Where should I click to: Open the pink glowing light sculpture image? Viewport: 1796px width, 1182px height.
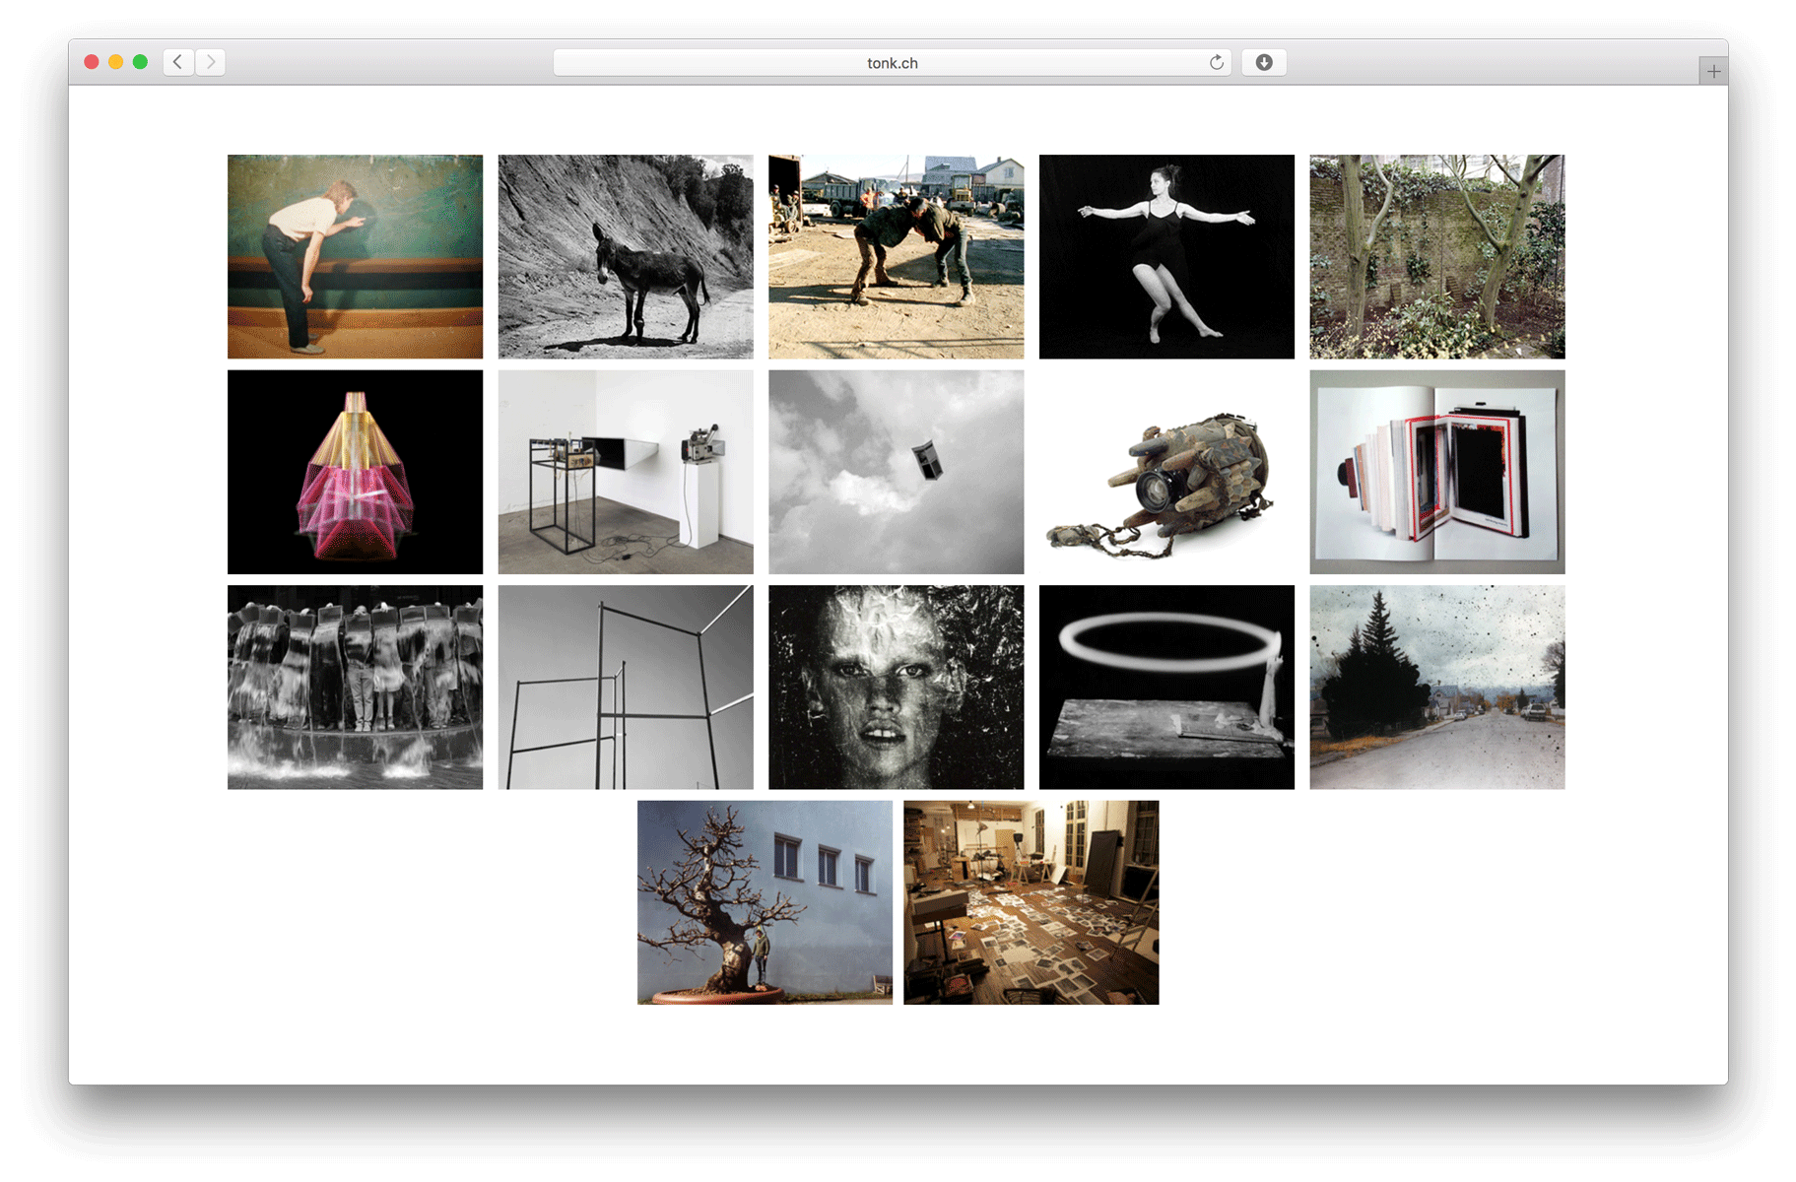click(x=355, y=472)
